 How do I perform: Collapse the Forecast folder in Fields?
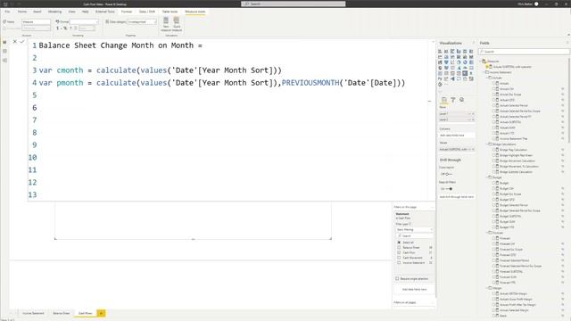(487, 233)
